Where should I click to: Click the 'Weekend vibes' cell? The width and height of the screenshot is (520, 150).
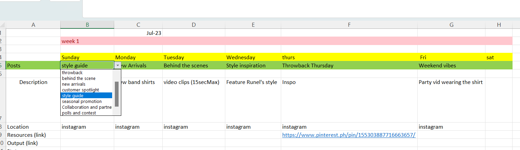pos(451,66)
